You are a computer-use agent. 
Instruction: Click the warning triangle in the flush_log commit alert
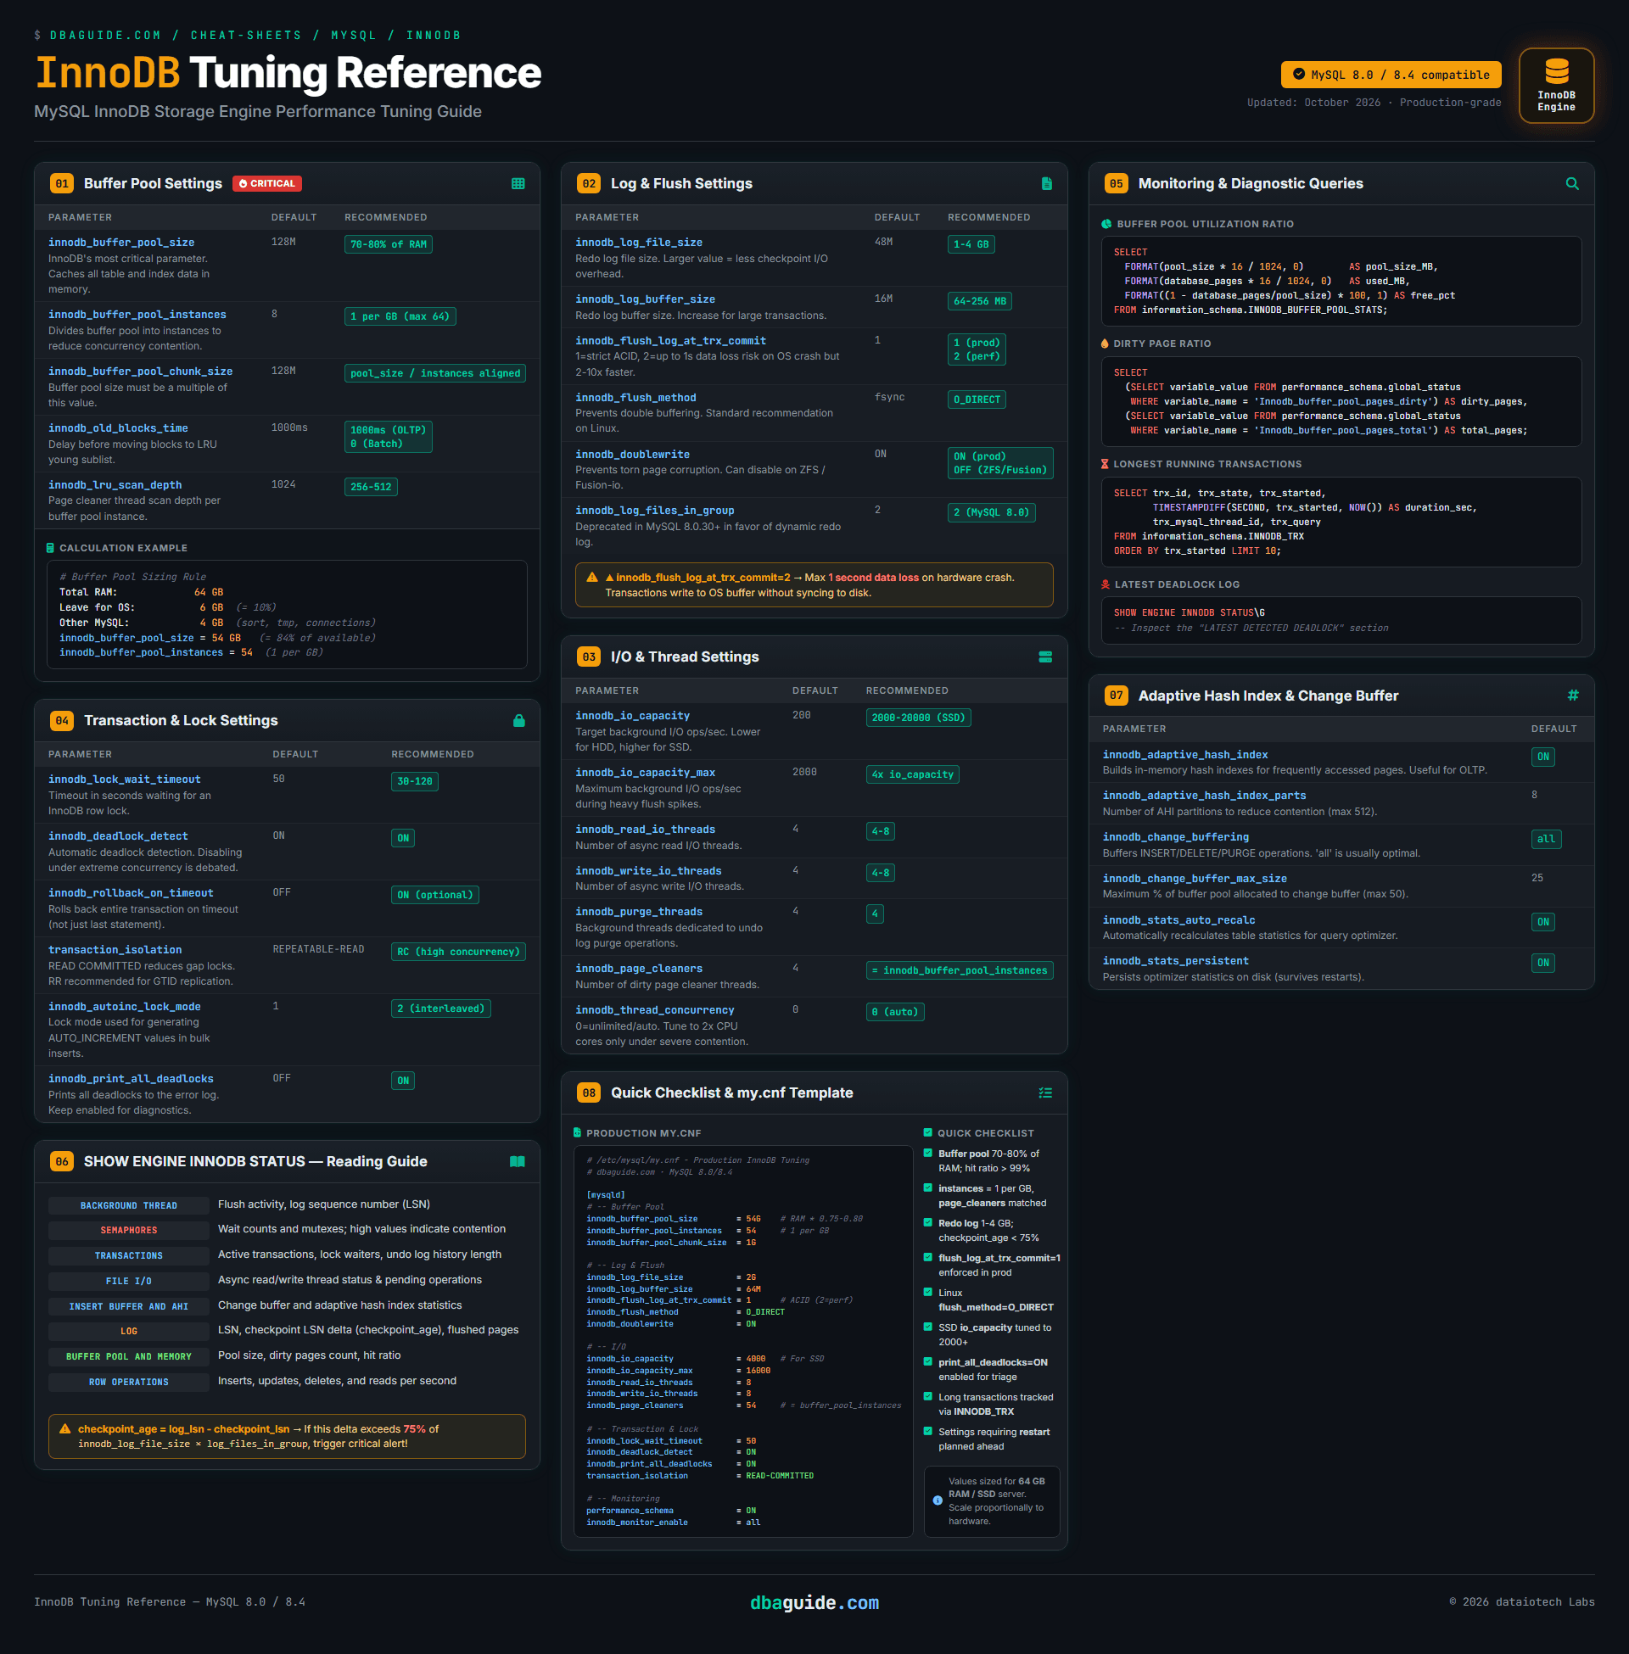[x=591, y=578]
